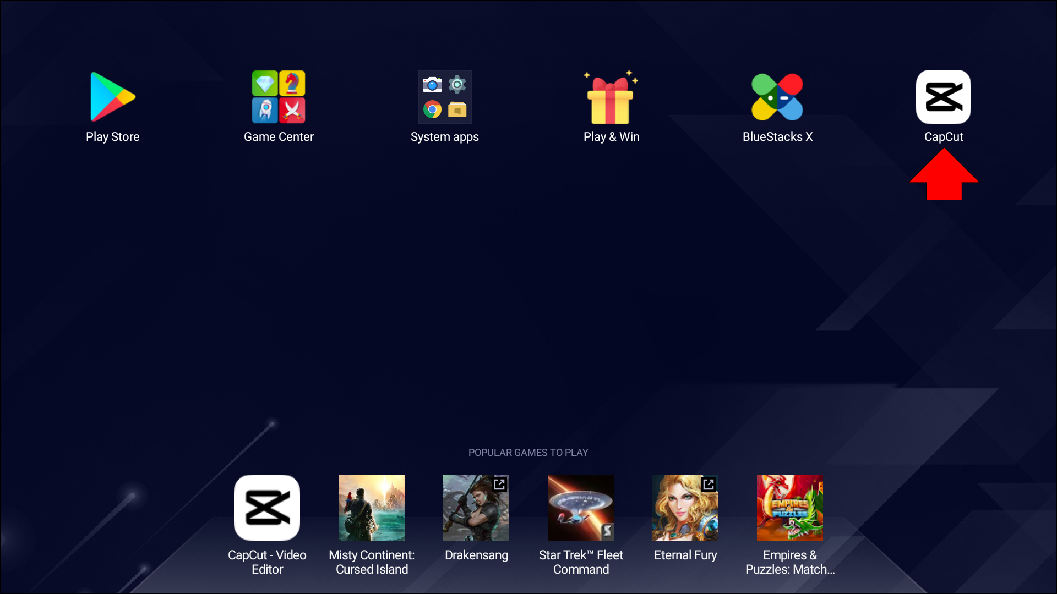Screen dimensions: 1057x594
Task: Open the Empires & Puzzles game artwork
Action: click(x=790, y=507)
